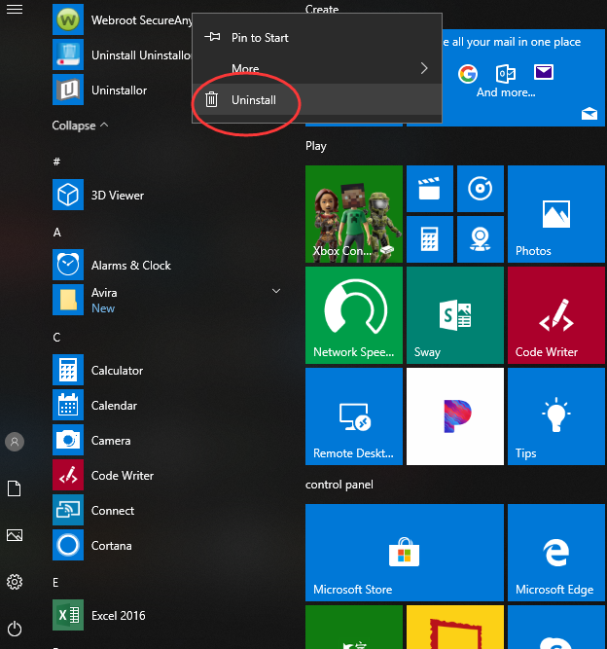Open the Uninstallor app icon
Viewport: 607px width, 649px height.
68,90
